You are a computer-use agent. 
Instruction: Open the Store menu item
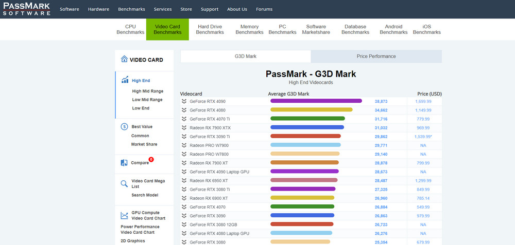coord(186,9)
